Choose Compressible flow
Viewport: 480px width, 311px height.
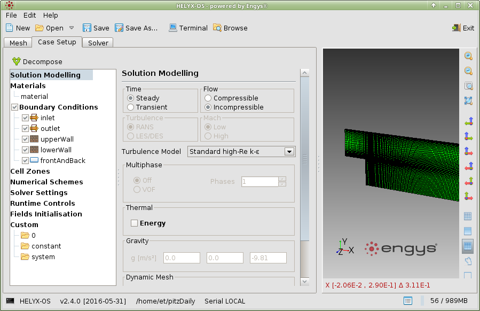[x=208, y=98]
